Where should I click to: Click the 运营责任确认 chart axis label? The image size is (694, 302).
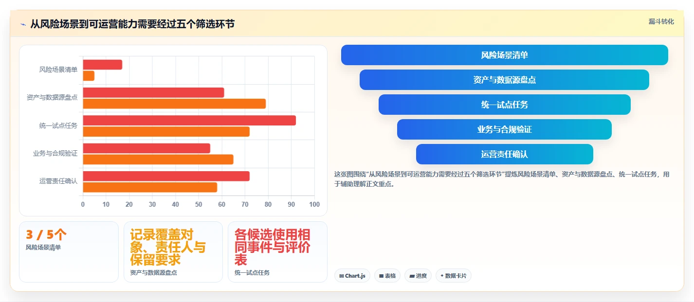pyautogui.click(x=58, y=181)
